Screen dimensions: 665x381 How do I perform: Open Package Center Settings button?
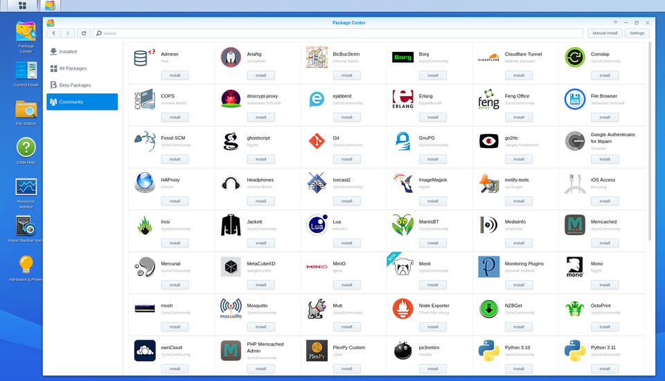[x=637, y=33]
